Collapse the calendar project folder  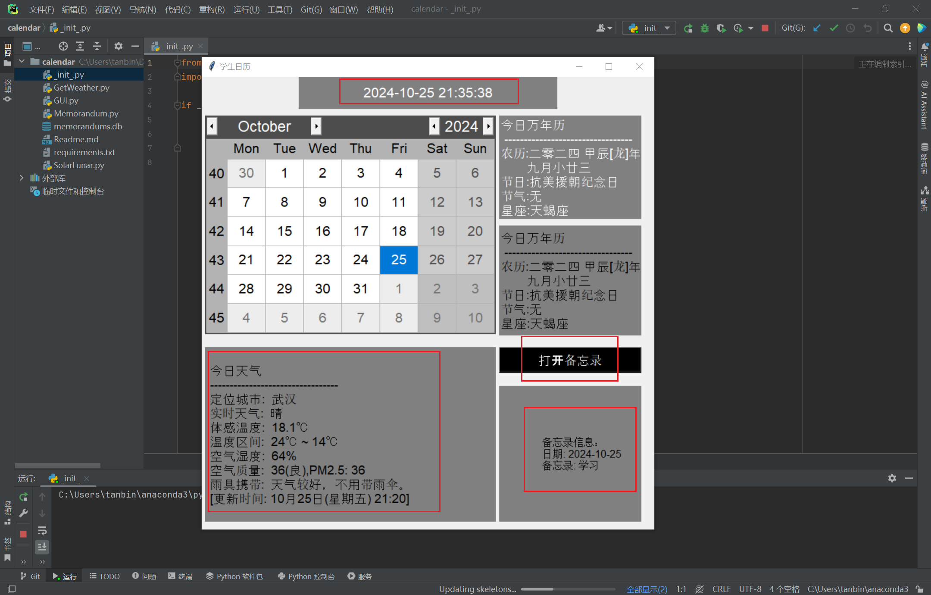(22, 62)
